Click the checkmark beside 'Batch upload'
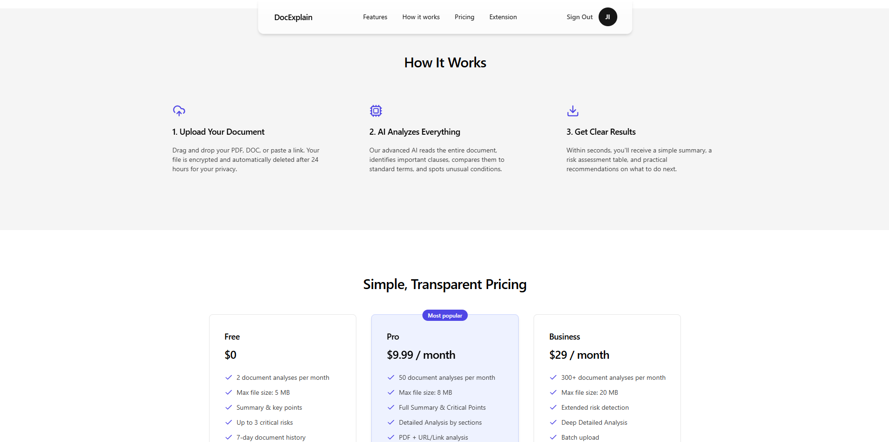 coord(553,437)
